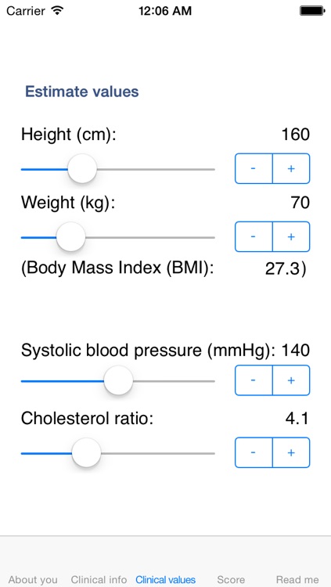Image resolution: width=331 pixels, height=587 pixels.
Task: Decrease height with the minus stepper
Action: click(254, 168)
